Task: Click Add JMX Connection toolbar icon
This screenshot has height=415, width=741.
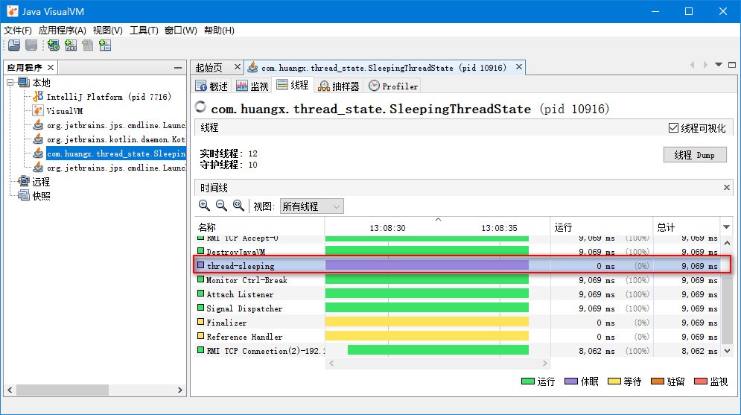Action: coord(71,45)
